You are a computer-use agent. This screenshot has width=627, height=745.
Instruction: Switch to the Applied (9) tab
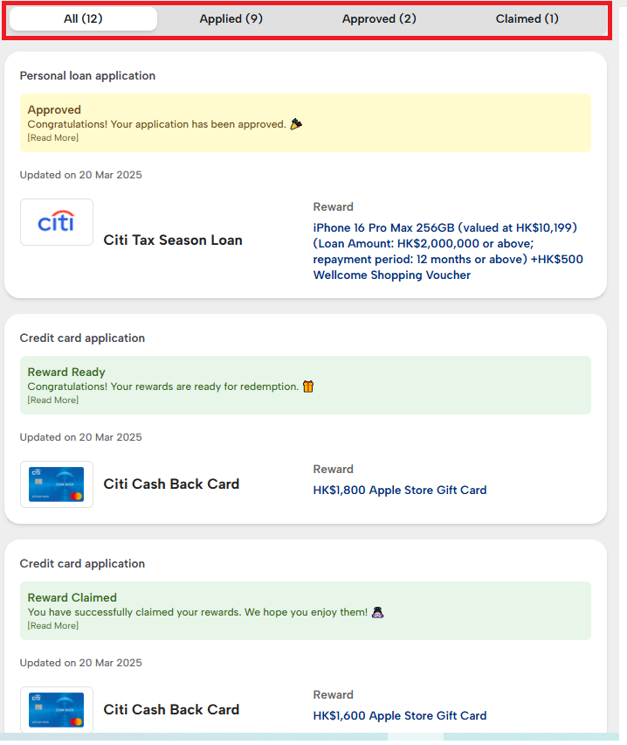pyautogui.click(x=231, y=19)
